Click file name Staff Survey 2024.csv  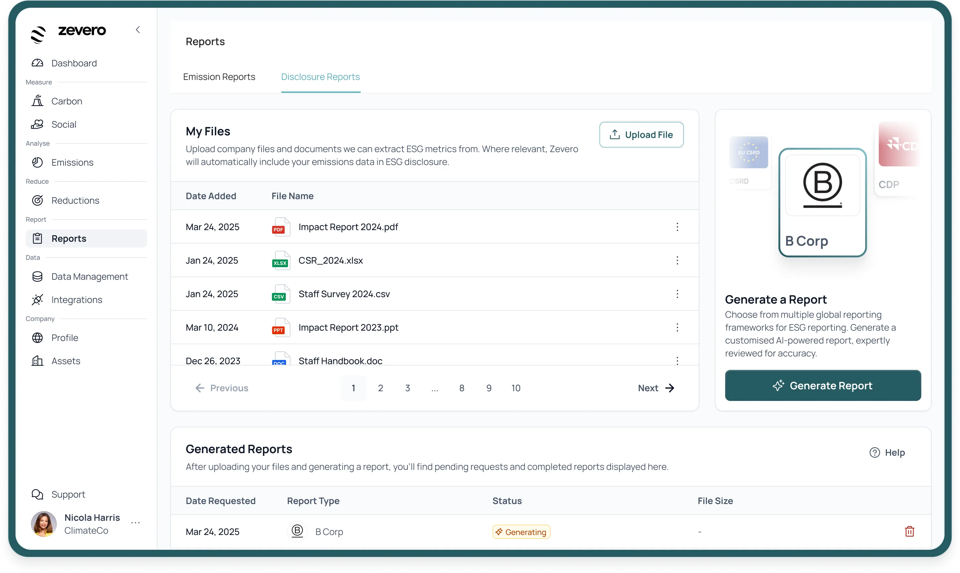coord(344,294)
